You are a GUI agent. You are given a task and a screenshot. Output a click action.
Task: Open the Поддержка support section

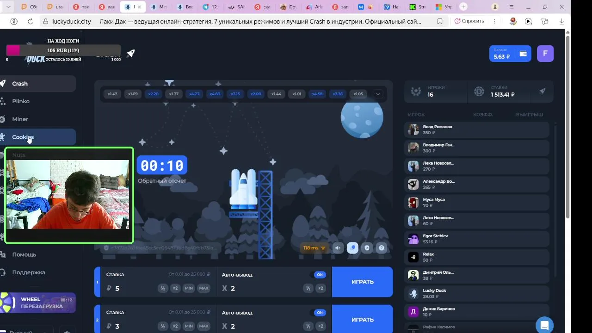click(28, 272)
